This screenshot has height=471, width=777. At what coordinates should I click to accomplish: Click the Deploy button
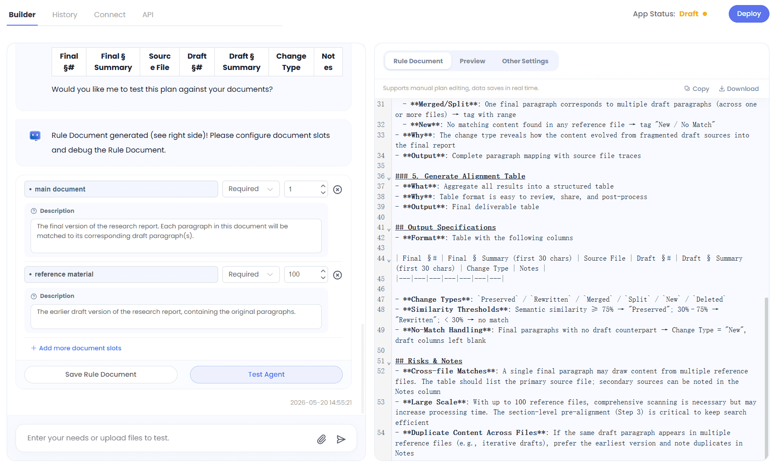749,14
